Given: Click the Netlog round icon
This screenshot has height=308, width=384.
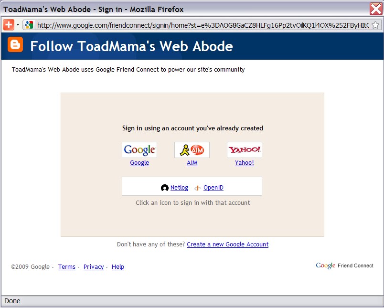Looking at the screenshot, I should 165,188.
